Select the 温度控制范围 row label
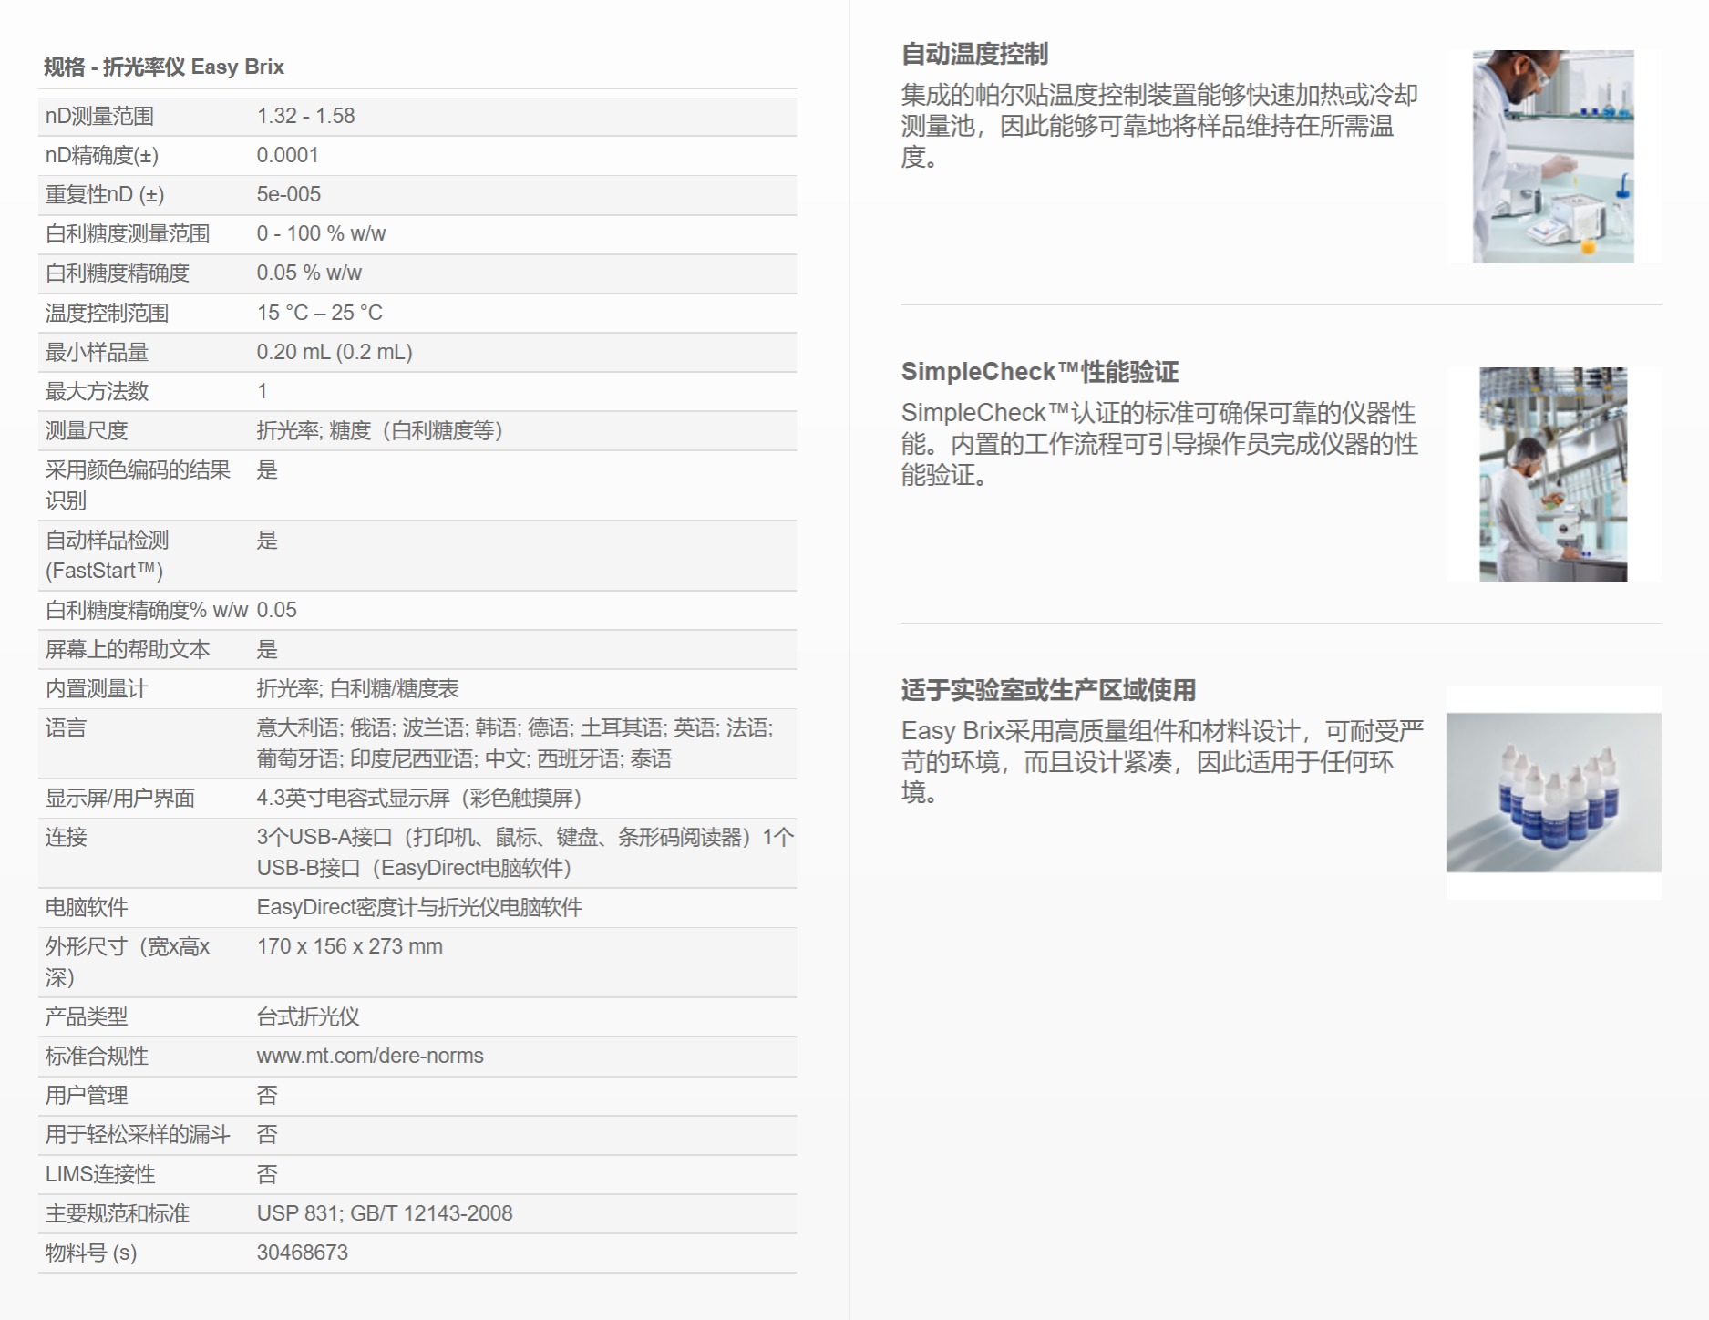Viewport: 1709px width, 1320px height. pos(107,313)
